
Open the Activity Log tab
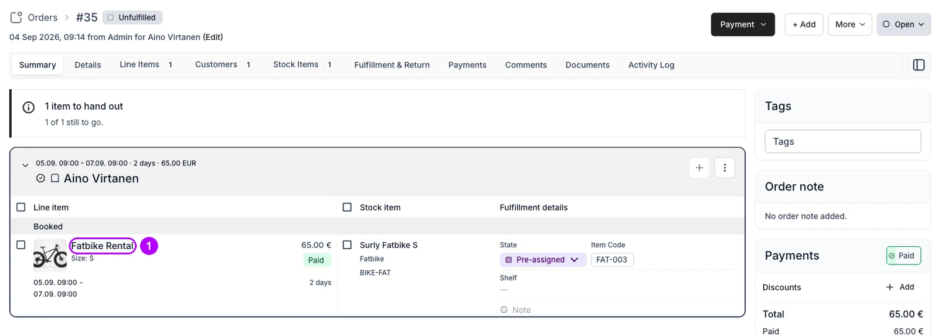point(651,65)
